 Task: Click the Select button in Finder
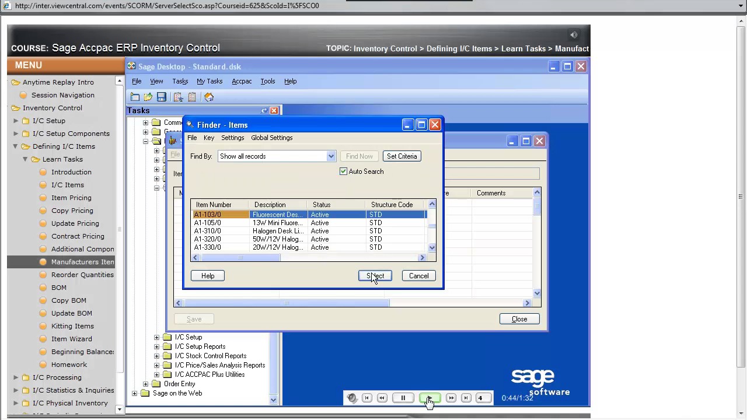coord(375,276)
